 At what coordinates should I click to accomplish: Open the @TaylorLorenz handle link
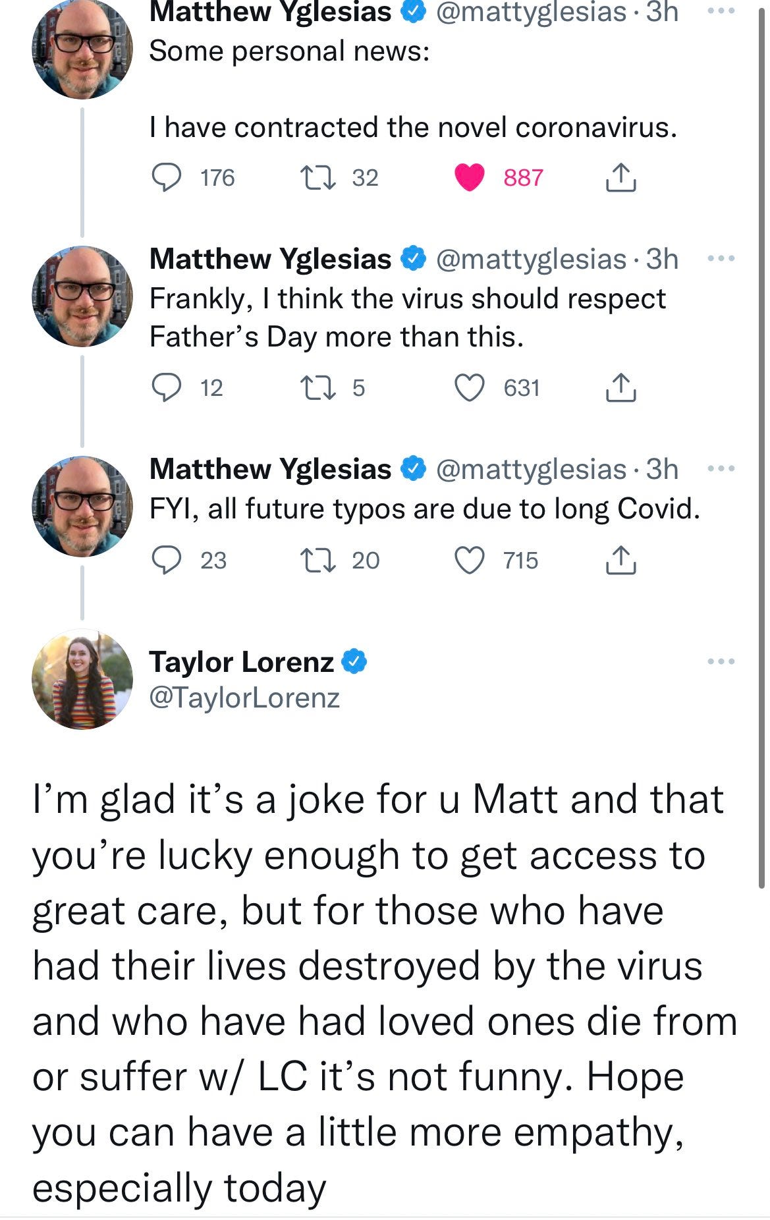coord(244,698)
